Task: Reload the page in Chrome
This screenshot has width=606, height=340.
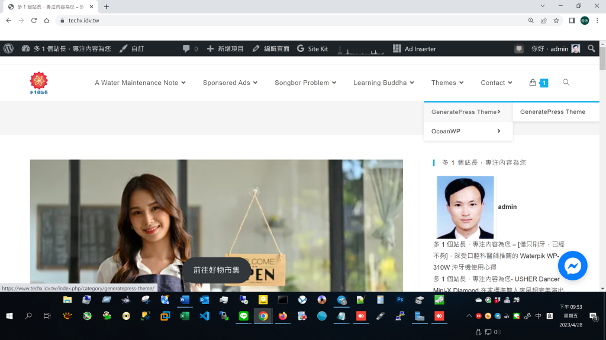Action: pyautogui.click(x=34, y=20)
